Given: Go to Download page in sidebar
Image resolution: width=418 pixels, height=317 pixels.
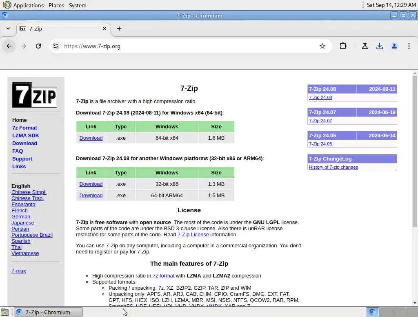Looking at the screenshot, I should (x=24, y=143).
